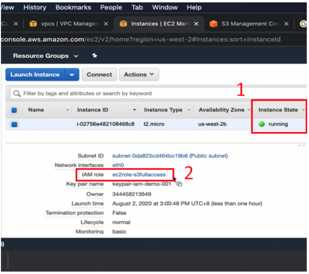Open the Actions dropdown
The width and height of the screenshot is (309, 274).
click(x=139, y=75)
